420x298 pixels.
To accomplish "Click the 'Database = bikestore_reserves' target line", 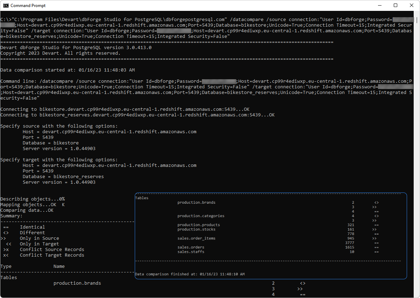I will [63, 177].
